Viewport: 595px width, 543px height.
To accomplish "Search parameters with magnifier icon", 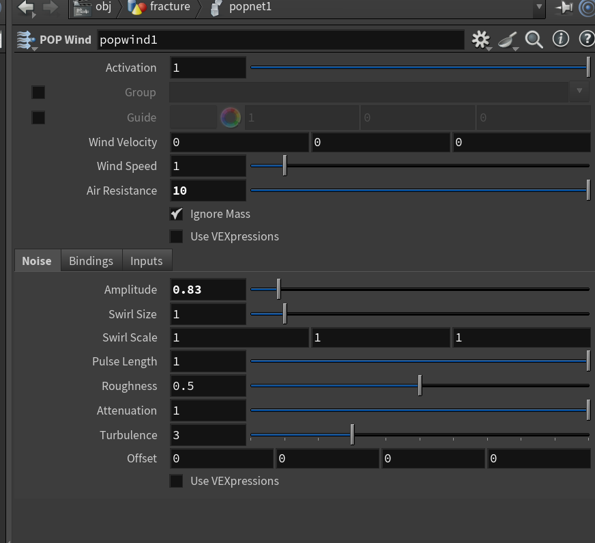I will pos(534,40).
